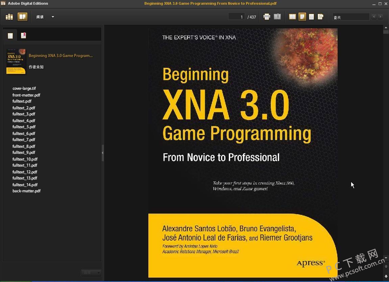Find next search result arrow
This screenshot has width=389, height=282.
pyautogui.click(x=380, y=17)
